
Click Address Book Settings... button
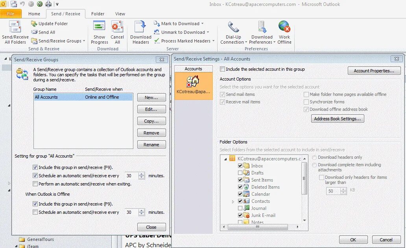(x=338, y=119)
